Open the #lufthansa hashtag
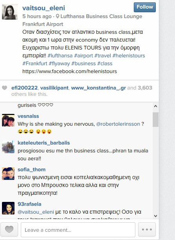175x240 pixels. pyautogui.click(x=60, y=55)
